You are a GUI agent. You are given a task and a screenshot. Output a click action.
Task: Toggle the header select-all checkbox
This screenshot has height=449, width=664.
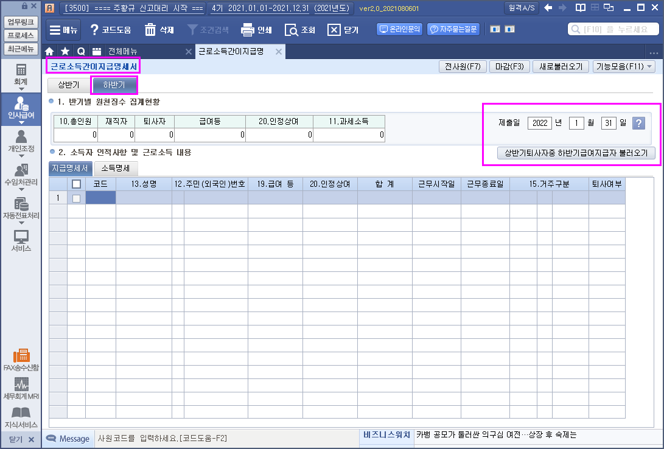tap(76, 184)
